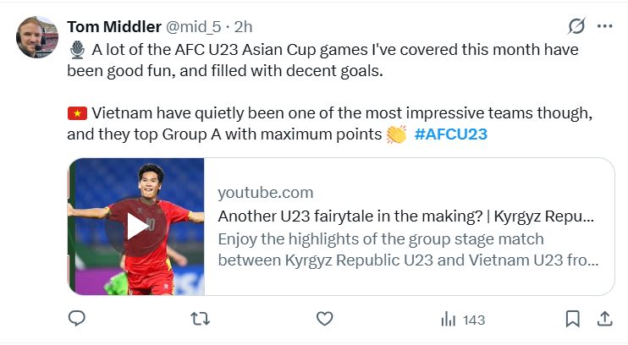Click the Tom Middler display name
This screenshot has height=345, width=628.
pyautogui.click(x=114, y=27)
